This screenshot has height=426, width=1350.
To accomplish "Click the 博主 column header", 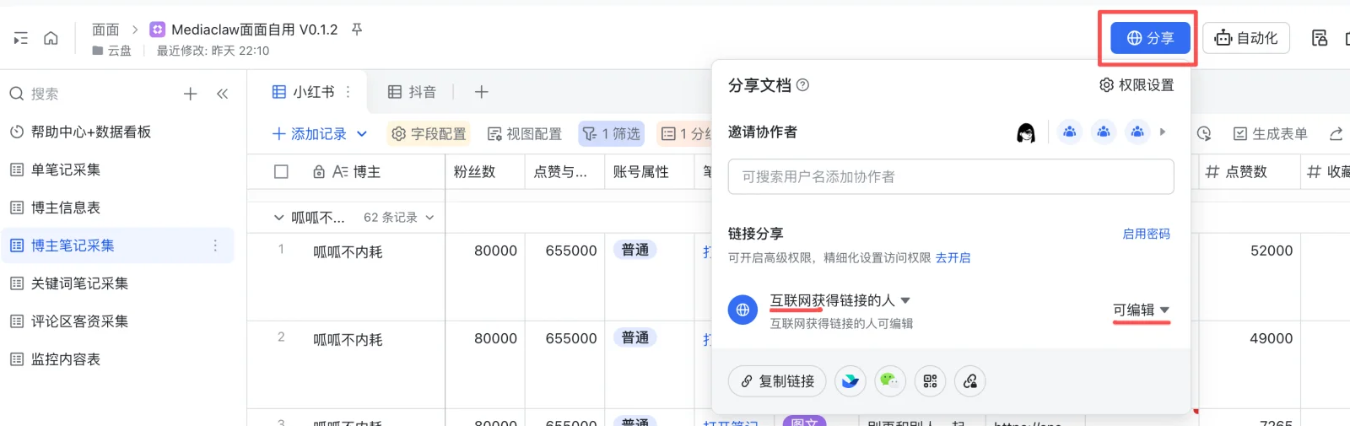I will click(367, 172).
